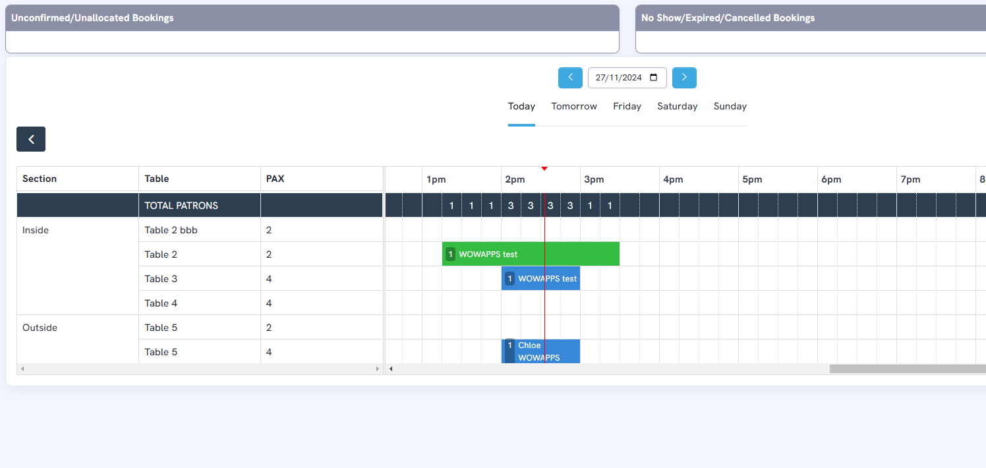The height and width of the screenshot is (468, 986).
Task: Click timeline scrollbar left arrow
Action: click(391, 369)
